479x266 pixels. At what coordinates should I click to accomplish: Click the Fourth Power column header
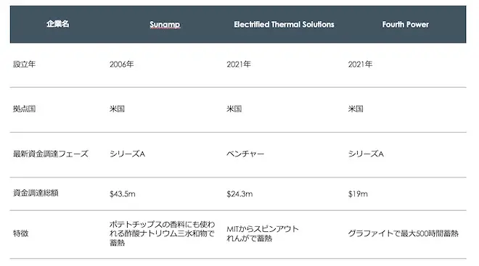point(406,25)
